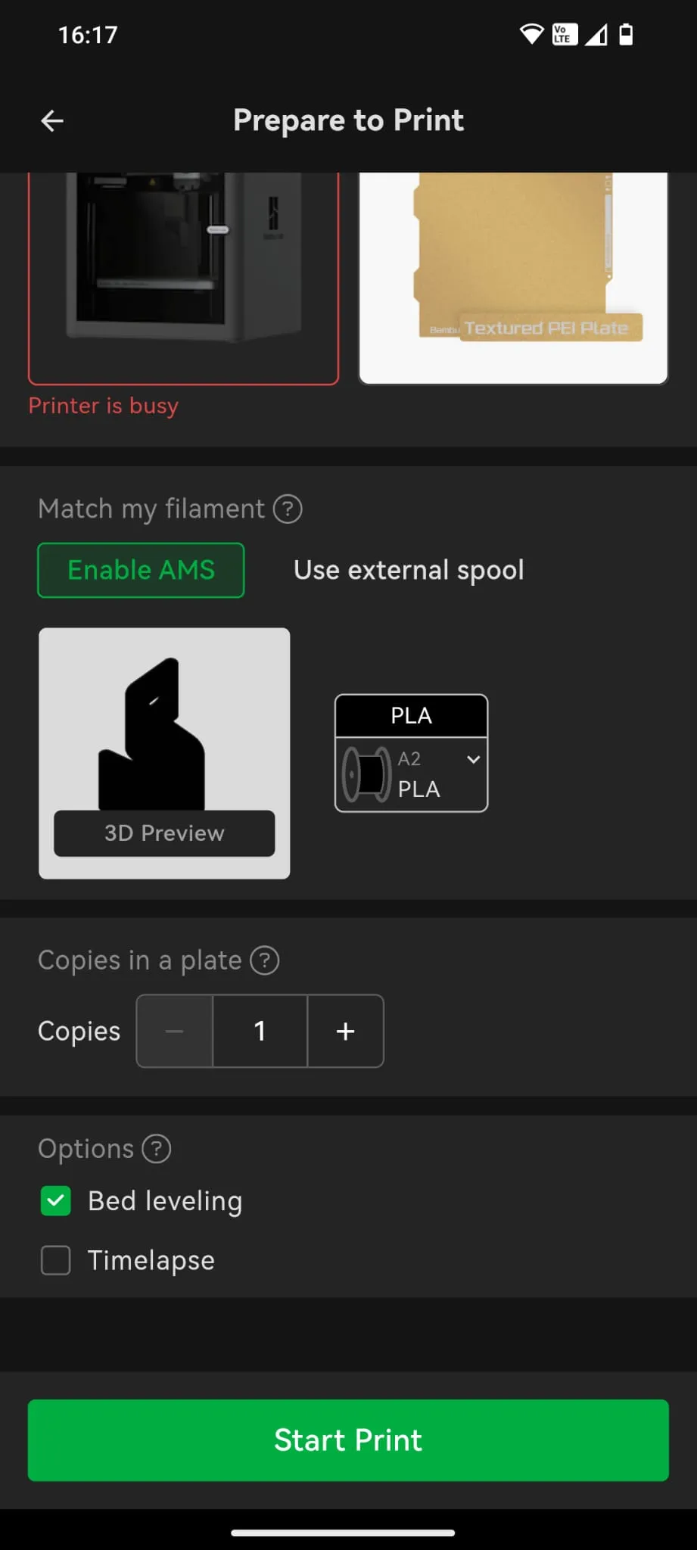Screen dimensions: 697x1550
Task: Expand the A2 PLA filament dropdown
Action: click(x=474, y=759)
